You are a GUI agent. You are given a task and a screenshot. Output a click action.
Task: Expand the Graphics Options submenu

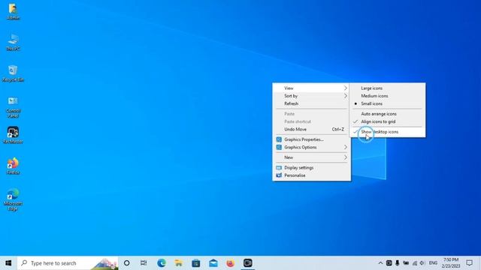(x=311, y=147)
